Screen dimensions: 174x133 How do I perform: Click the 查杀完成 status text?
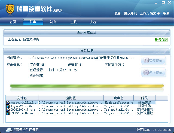point(36,75)
